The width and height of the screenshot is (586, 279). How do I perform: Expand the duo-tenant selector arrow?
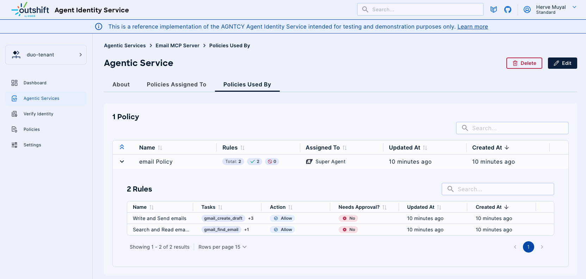coord(80,55)
